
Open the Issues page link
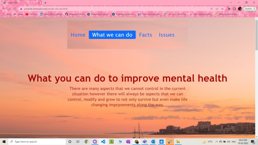click(166, 35)
